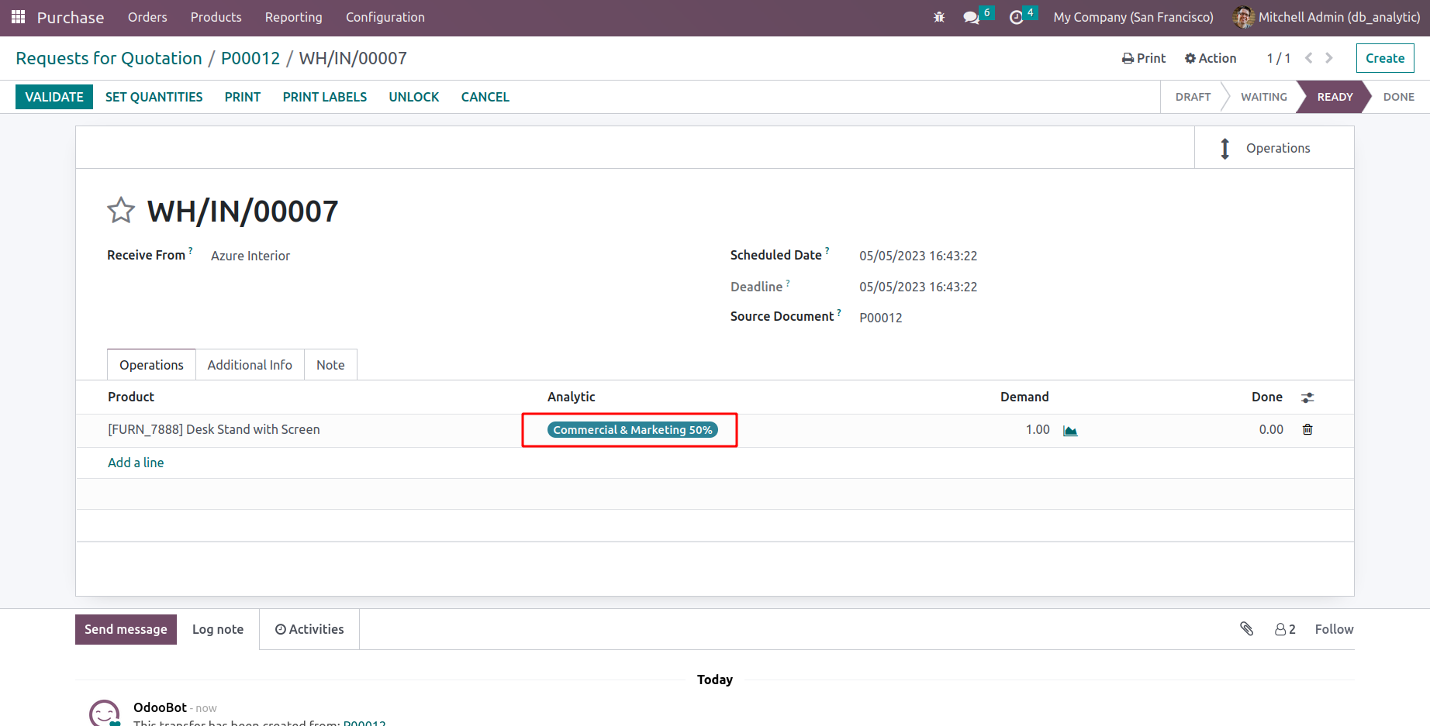Select the Ready status stage

tap(1335, 97)
